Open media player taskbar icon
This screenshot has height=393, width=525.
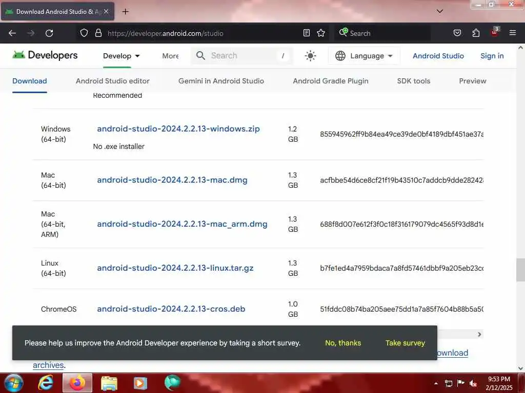click(140, 383)
